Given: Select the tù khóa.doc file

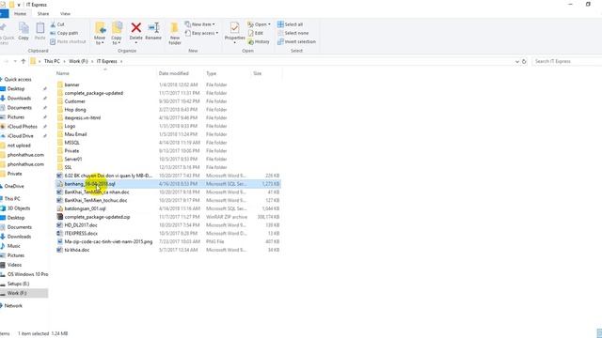Looking at the screenshot, I should coord(77,250).
